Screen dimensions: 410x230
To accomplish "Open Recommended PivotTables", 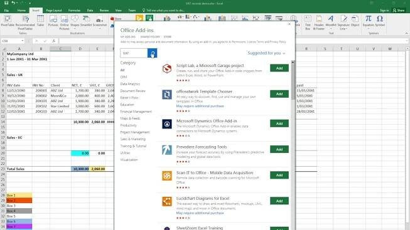I will coord(25,23).
